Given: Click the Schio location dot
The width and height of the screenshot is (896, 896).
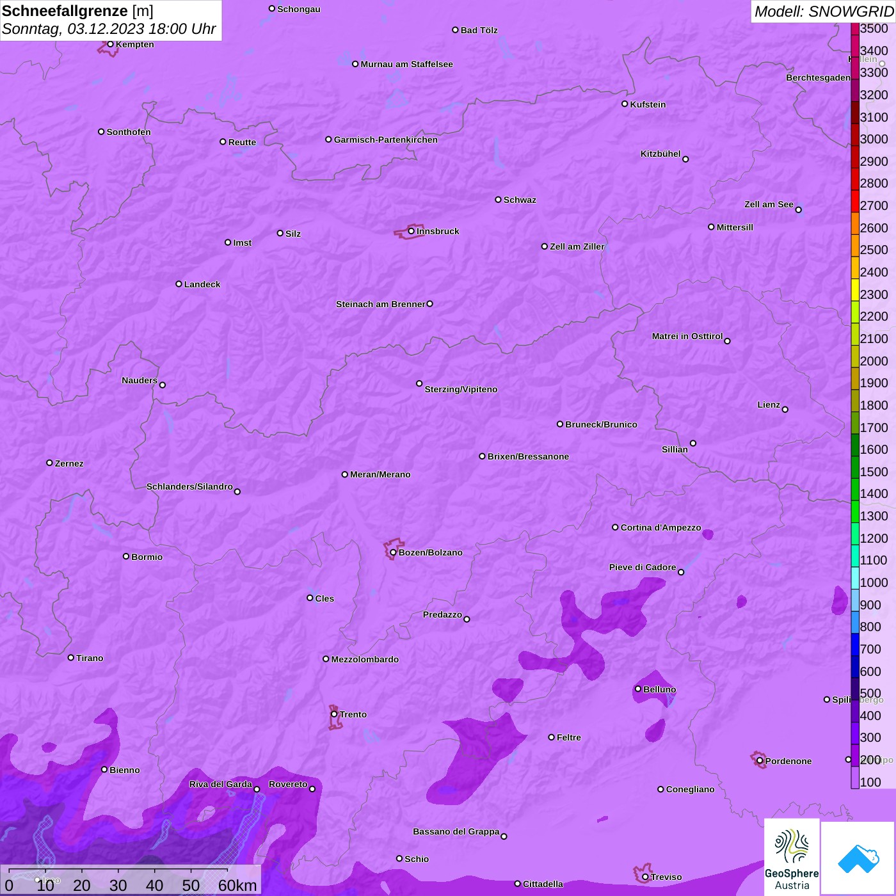Looking at the screenshot, I should coord(399,858).
